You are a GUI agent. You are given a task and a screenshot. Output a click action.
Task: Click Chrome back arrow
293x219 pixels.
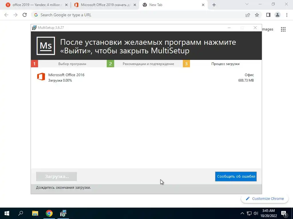pos(6,15)
